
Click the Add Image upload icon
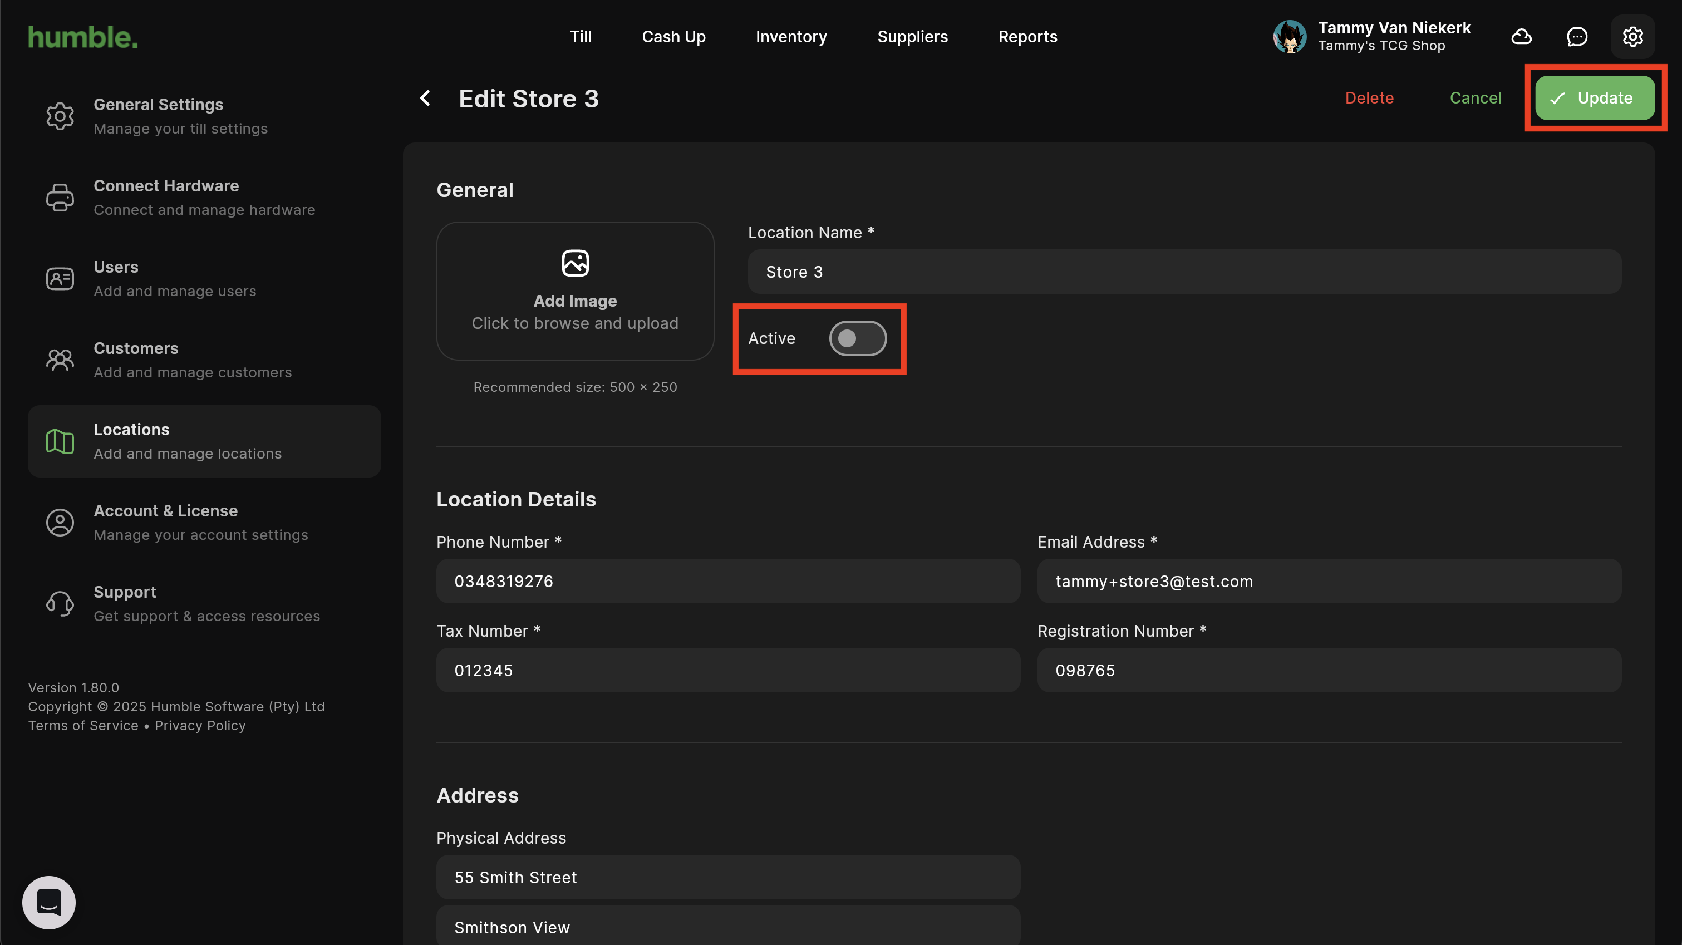574,263
